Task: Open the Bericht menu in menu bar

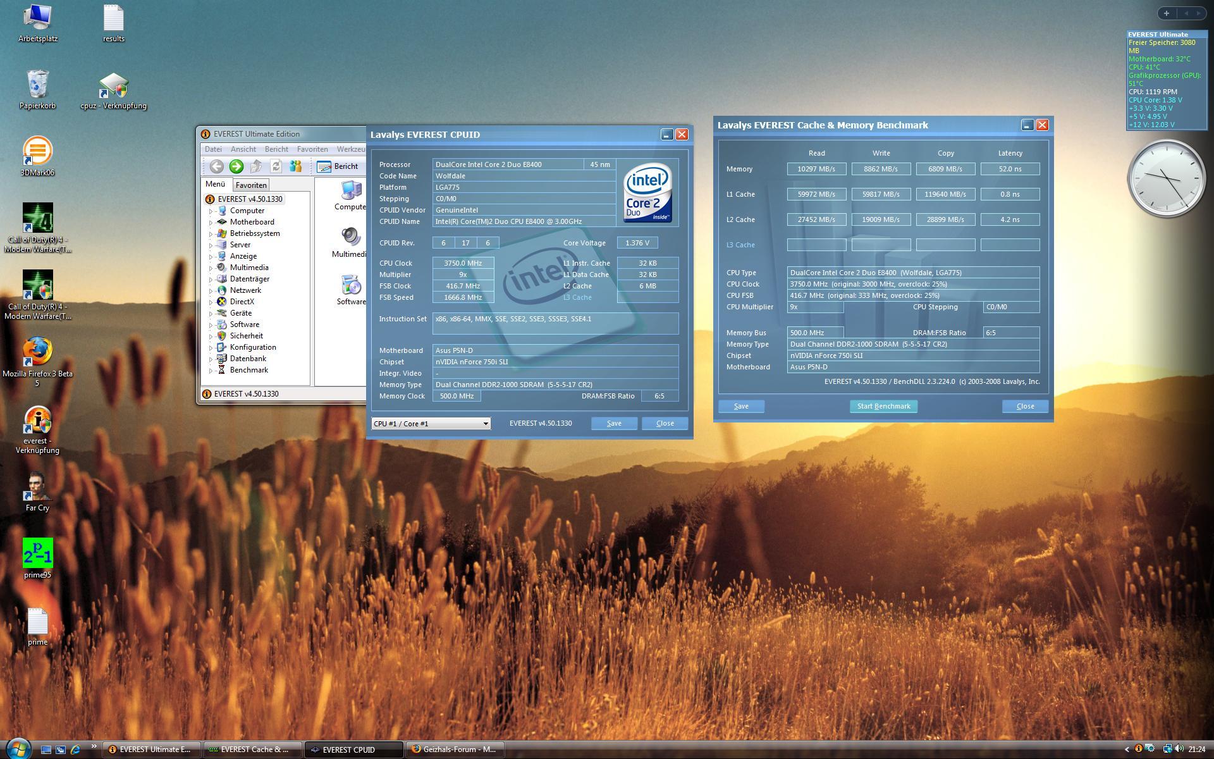Action: click(276, 149)
